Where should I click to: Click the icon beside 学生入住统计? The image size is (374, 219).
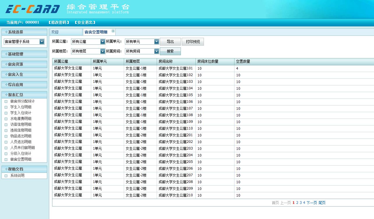(x=6, y=113)
